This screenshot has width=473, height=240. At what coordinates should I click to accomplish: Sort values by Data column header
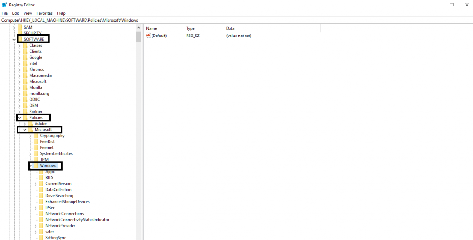tap(272, 28)
